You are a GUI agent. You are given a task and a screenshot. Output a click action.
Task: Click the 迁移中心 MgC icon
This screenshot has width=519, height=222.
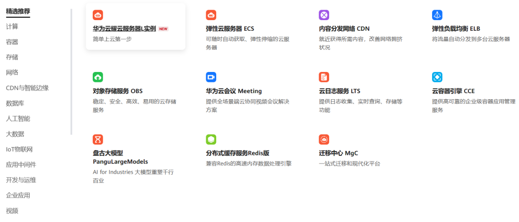coord(324,140)
